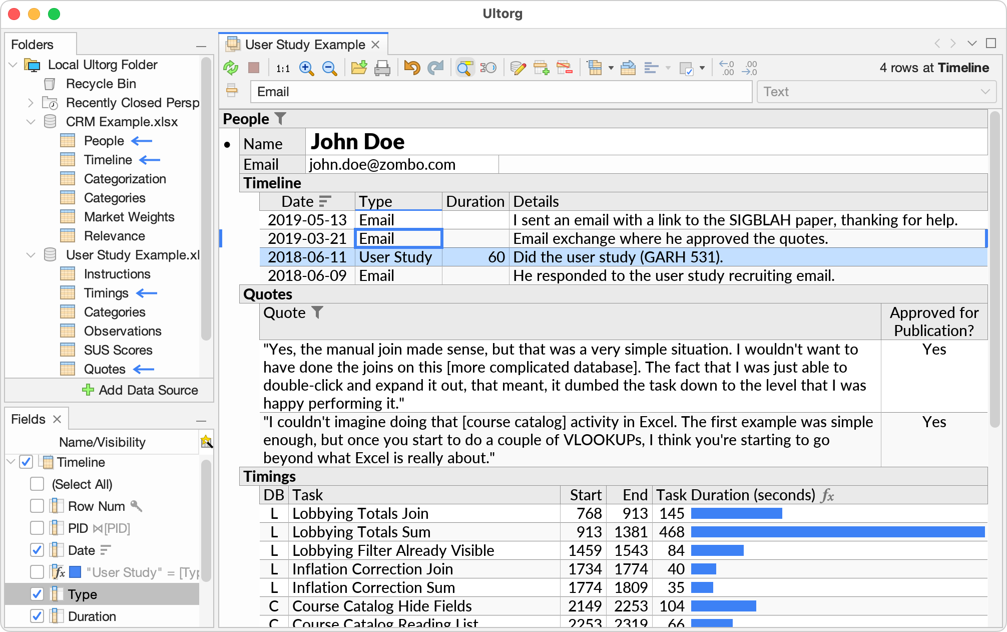Enable the Select All checkbox
This screenshot has width=1007, height=632.
(37, 484)
